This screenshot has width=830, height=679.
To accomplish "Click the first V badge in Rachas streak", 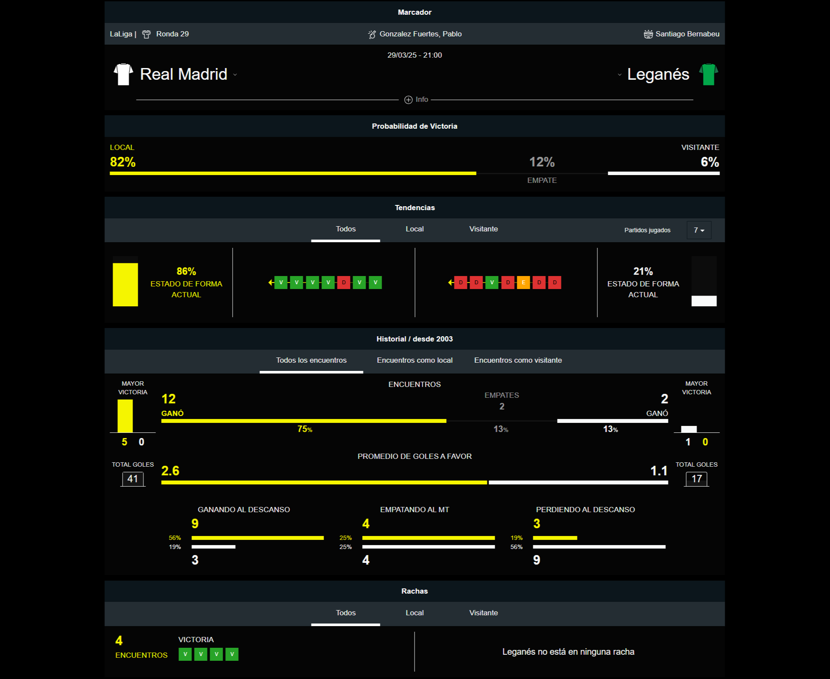I will point(185,654).
